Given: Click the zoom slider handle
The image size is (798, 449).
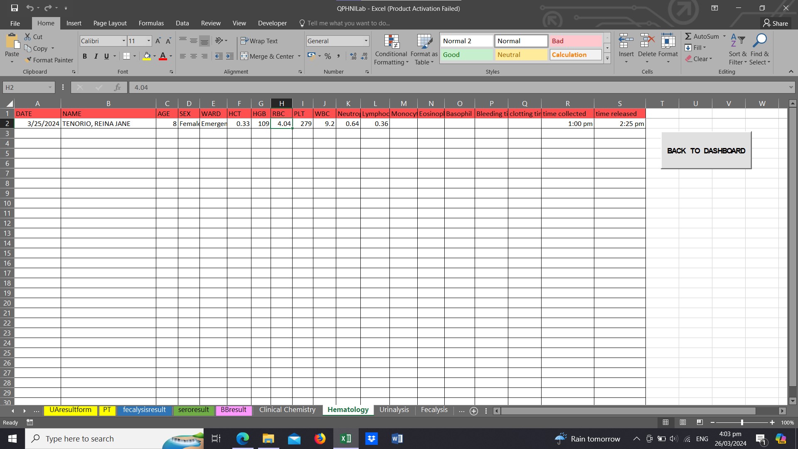Looking at the screenshot, I should (x=742, y=422).
